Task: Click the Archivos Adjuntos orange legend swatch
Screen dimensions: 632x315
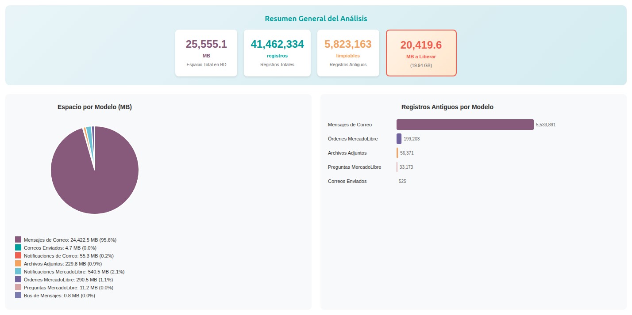Action: [18, 263]
